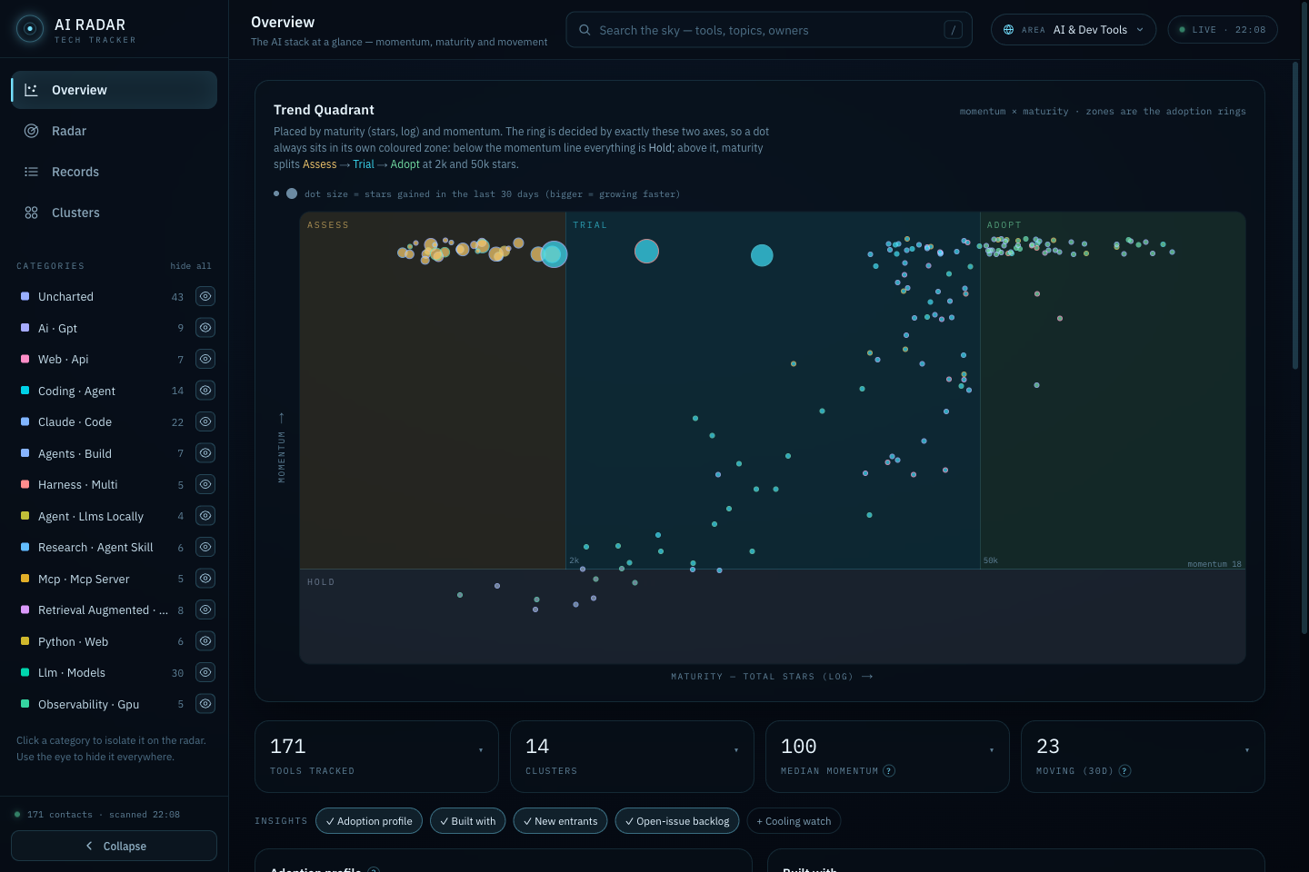Click the Clusters grid icon
This screenshot has height=872, width=1309.
coord(31,213)
